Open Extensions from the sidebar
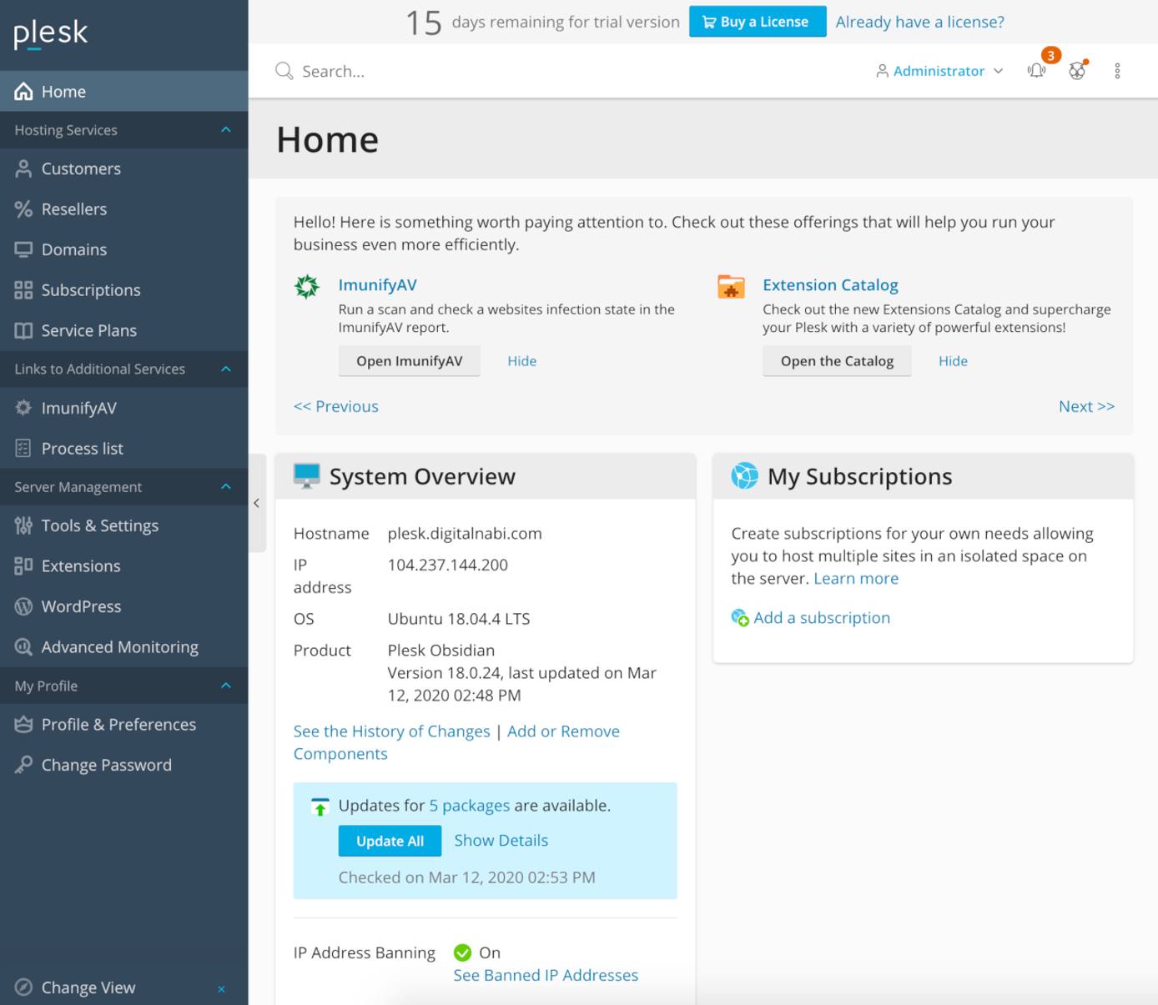 (x=80, y=565)
